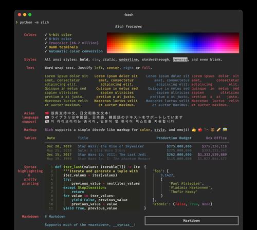Click the fully justified red Lorem ipsum paragraph
Viewport: 257px width, 230px height.
215,90
